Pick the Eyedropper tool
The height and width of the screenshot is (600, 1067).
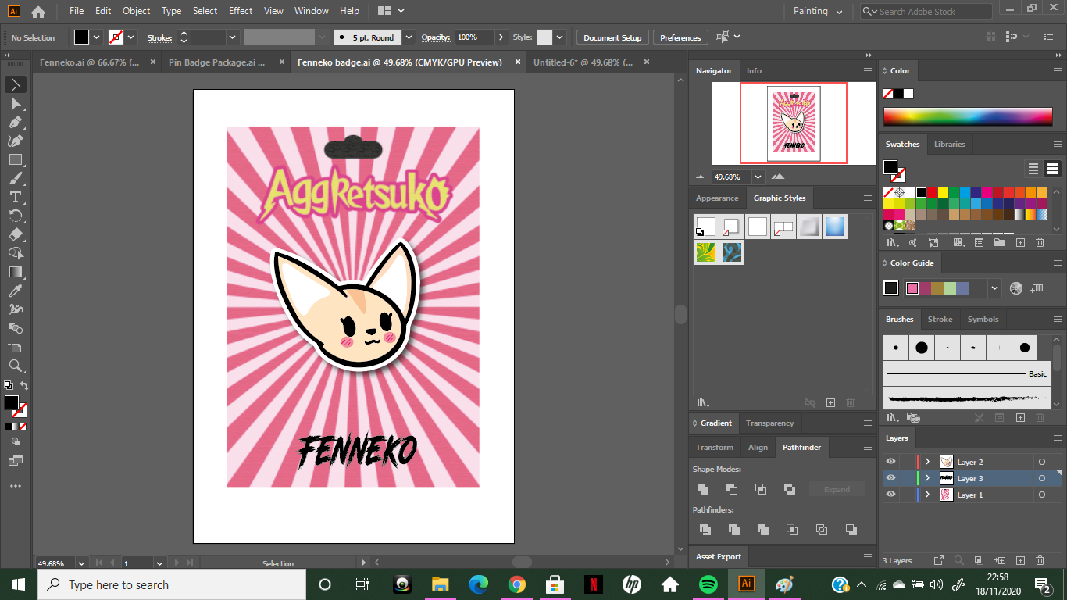(x=16, y=291)
